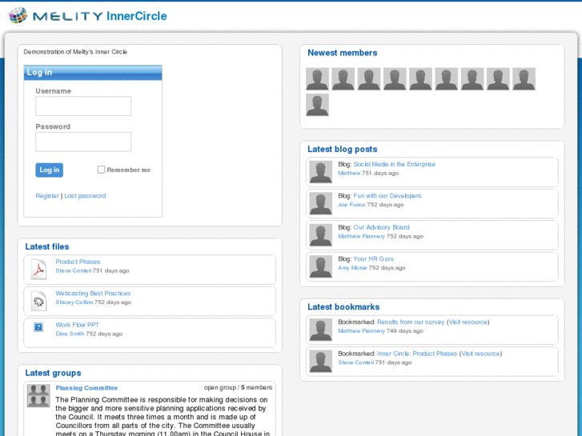Open the PDF icon for Product Phases
The height and width of the screenshot is (436, 582).
tap(38, 270)
